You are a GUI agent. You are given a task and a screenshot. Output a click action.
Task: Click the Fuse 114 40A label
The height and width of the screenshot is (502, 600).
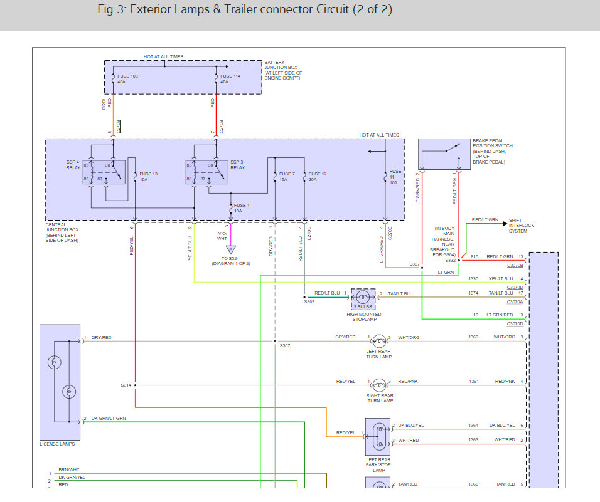pos(230,79)
